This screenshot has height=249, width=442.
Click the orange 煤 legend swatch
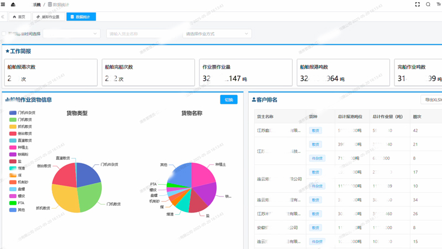click(13, 175)
